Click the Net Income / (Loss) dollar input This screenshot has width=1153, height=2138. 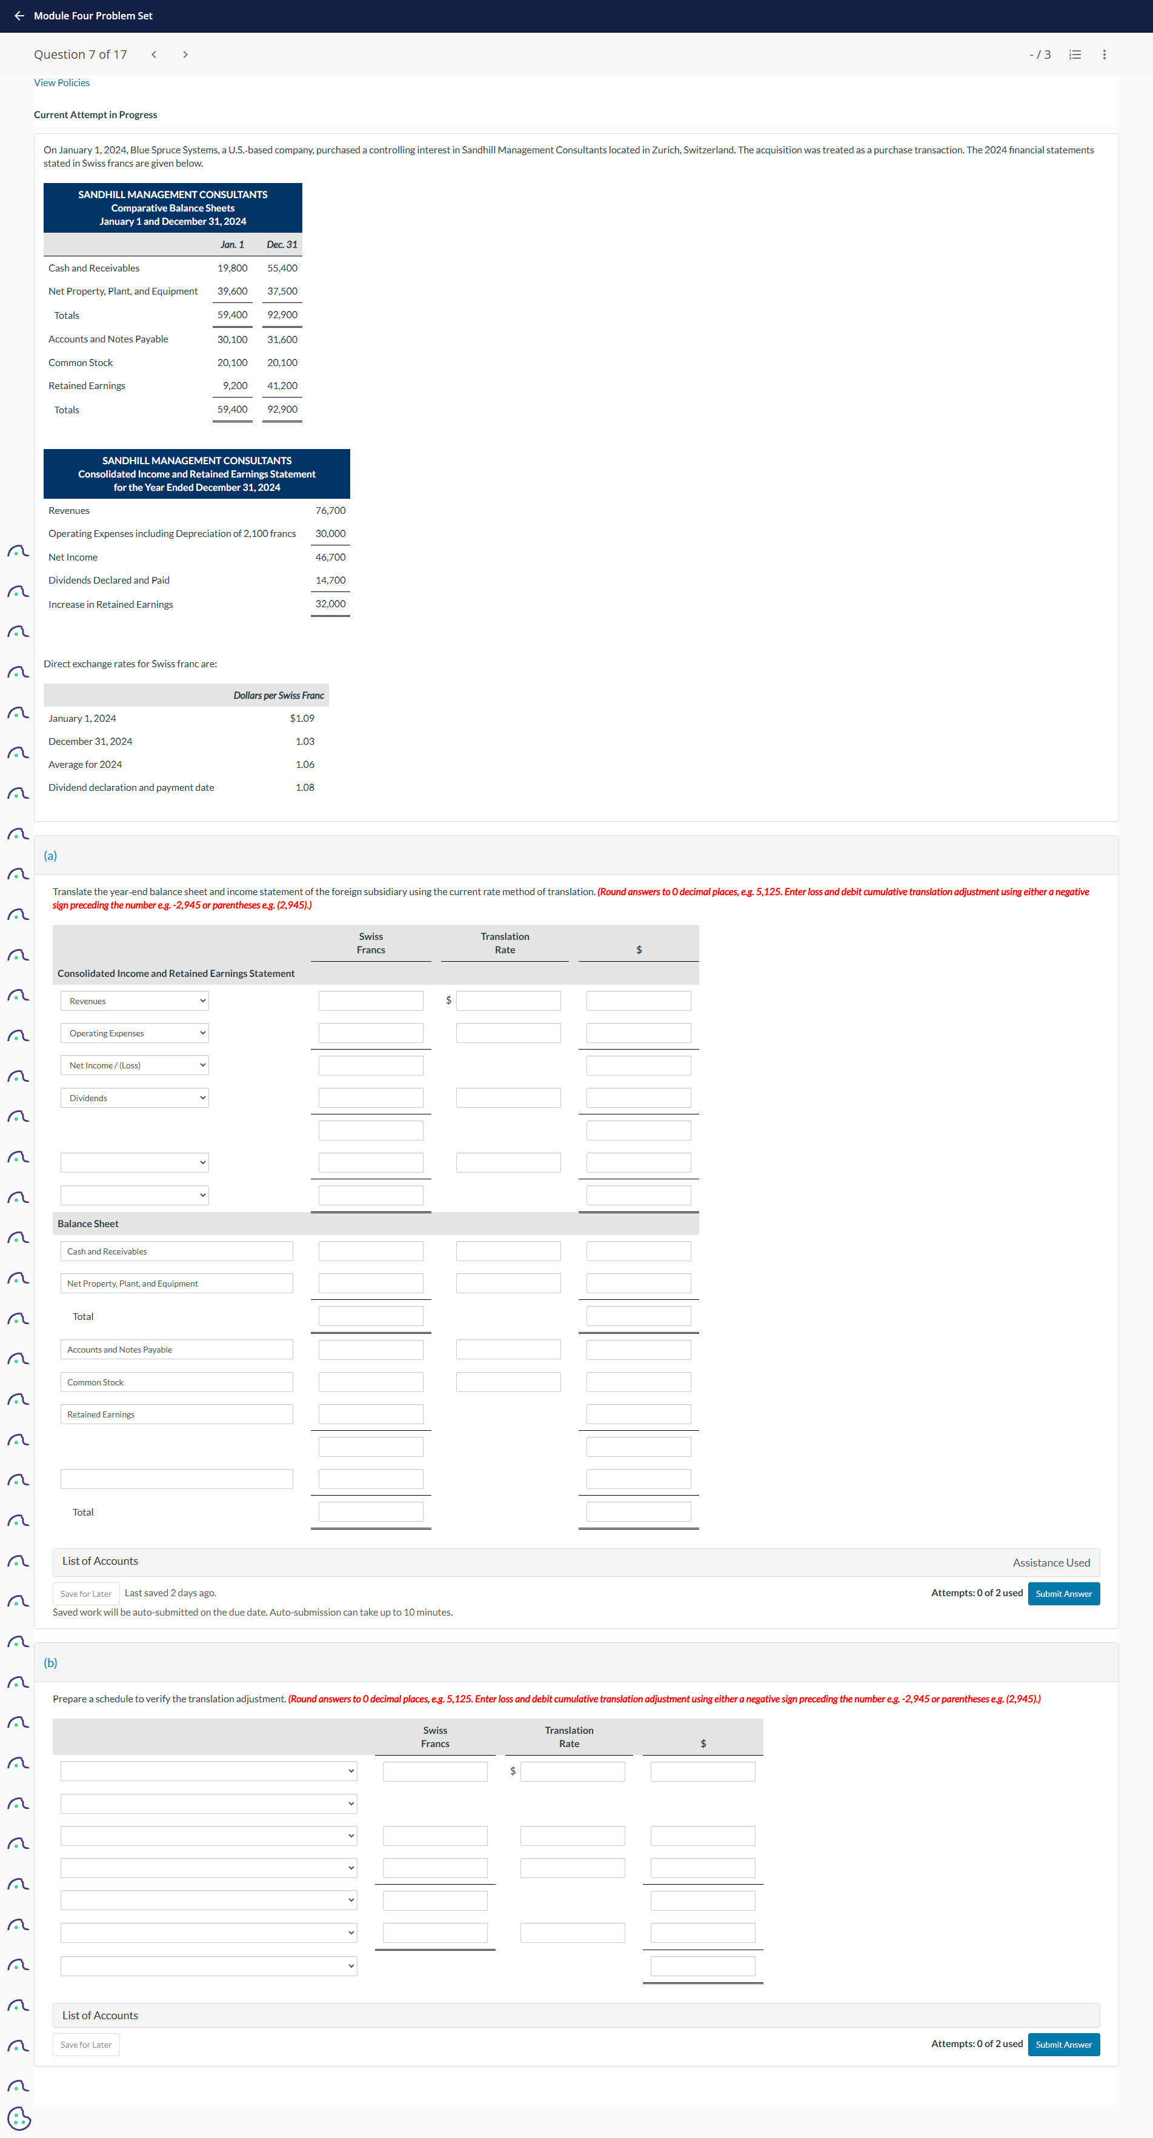[639, 1066]
